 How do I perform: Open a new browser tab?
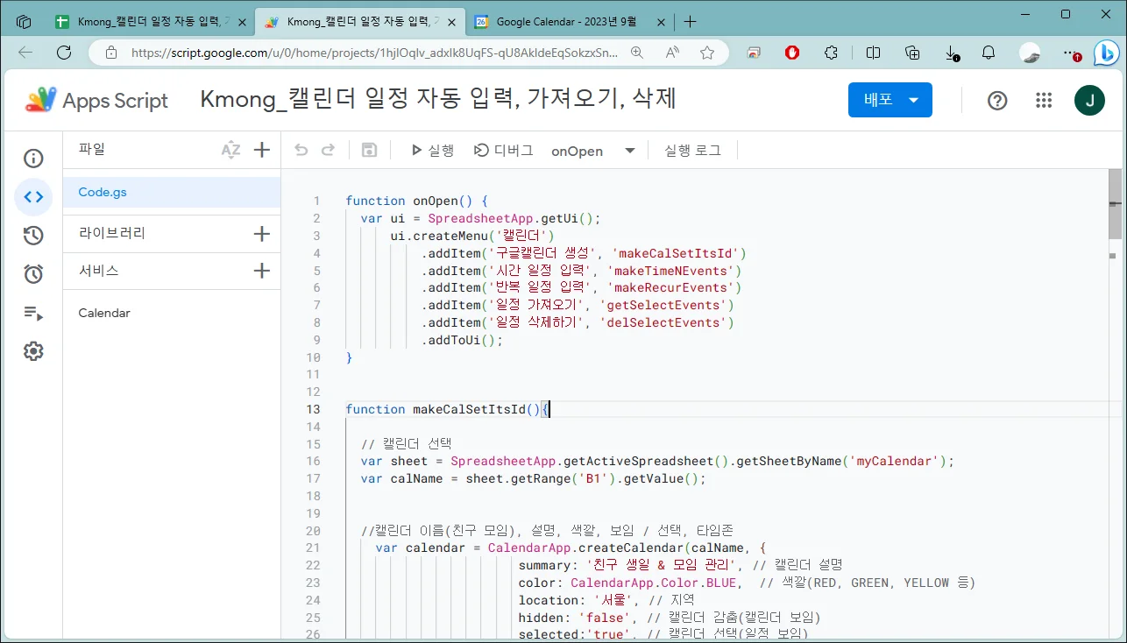(x=690, y=22)
